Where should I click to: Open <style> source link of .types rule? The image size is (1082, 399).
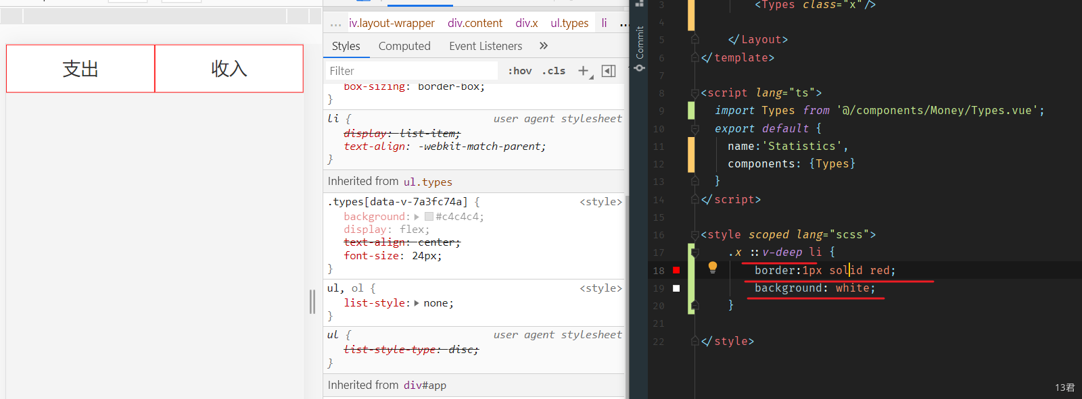click(x=601, y=202)
